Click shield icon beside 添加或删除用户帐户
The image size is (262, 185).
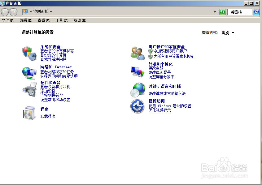tap(151, 51)
